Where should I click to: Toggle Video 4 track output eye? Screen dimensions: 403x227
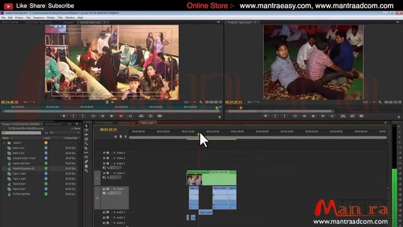coord(104,153)
